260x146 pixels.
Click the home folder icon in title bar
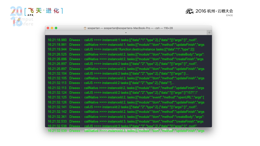85,28
